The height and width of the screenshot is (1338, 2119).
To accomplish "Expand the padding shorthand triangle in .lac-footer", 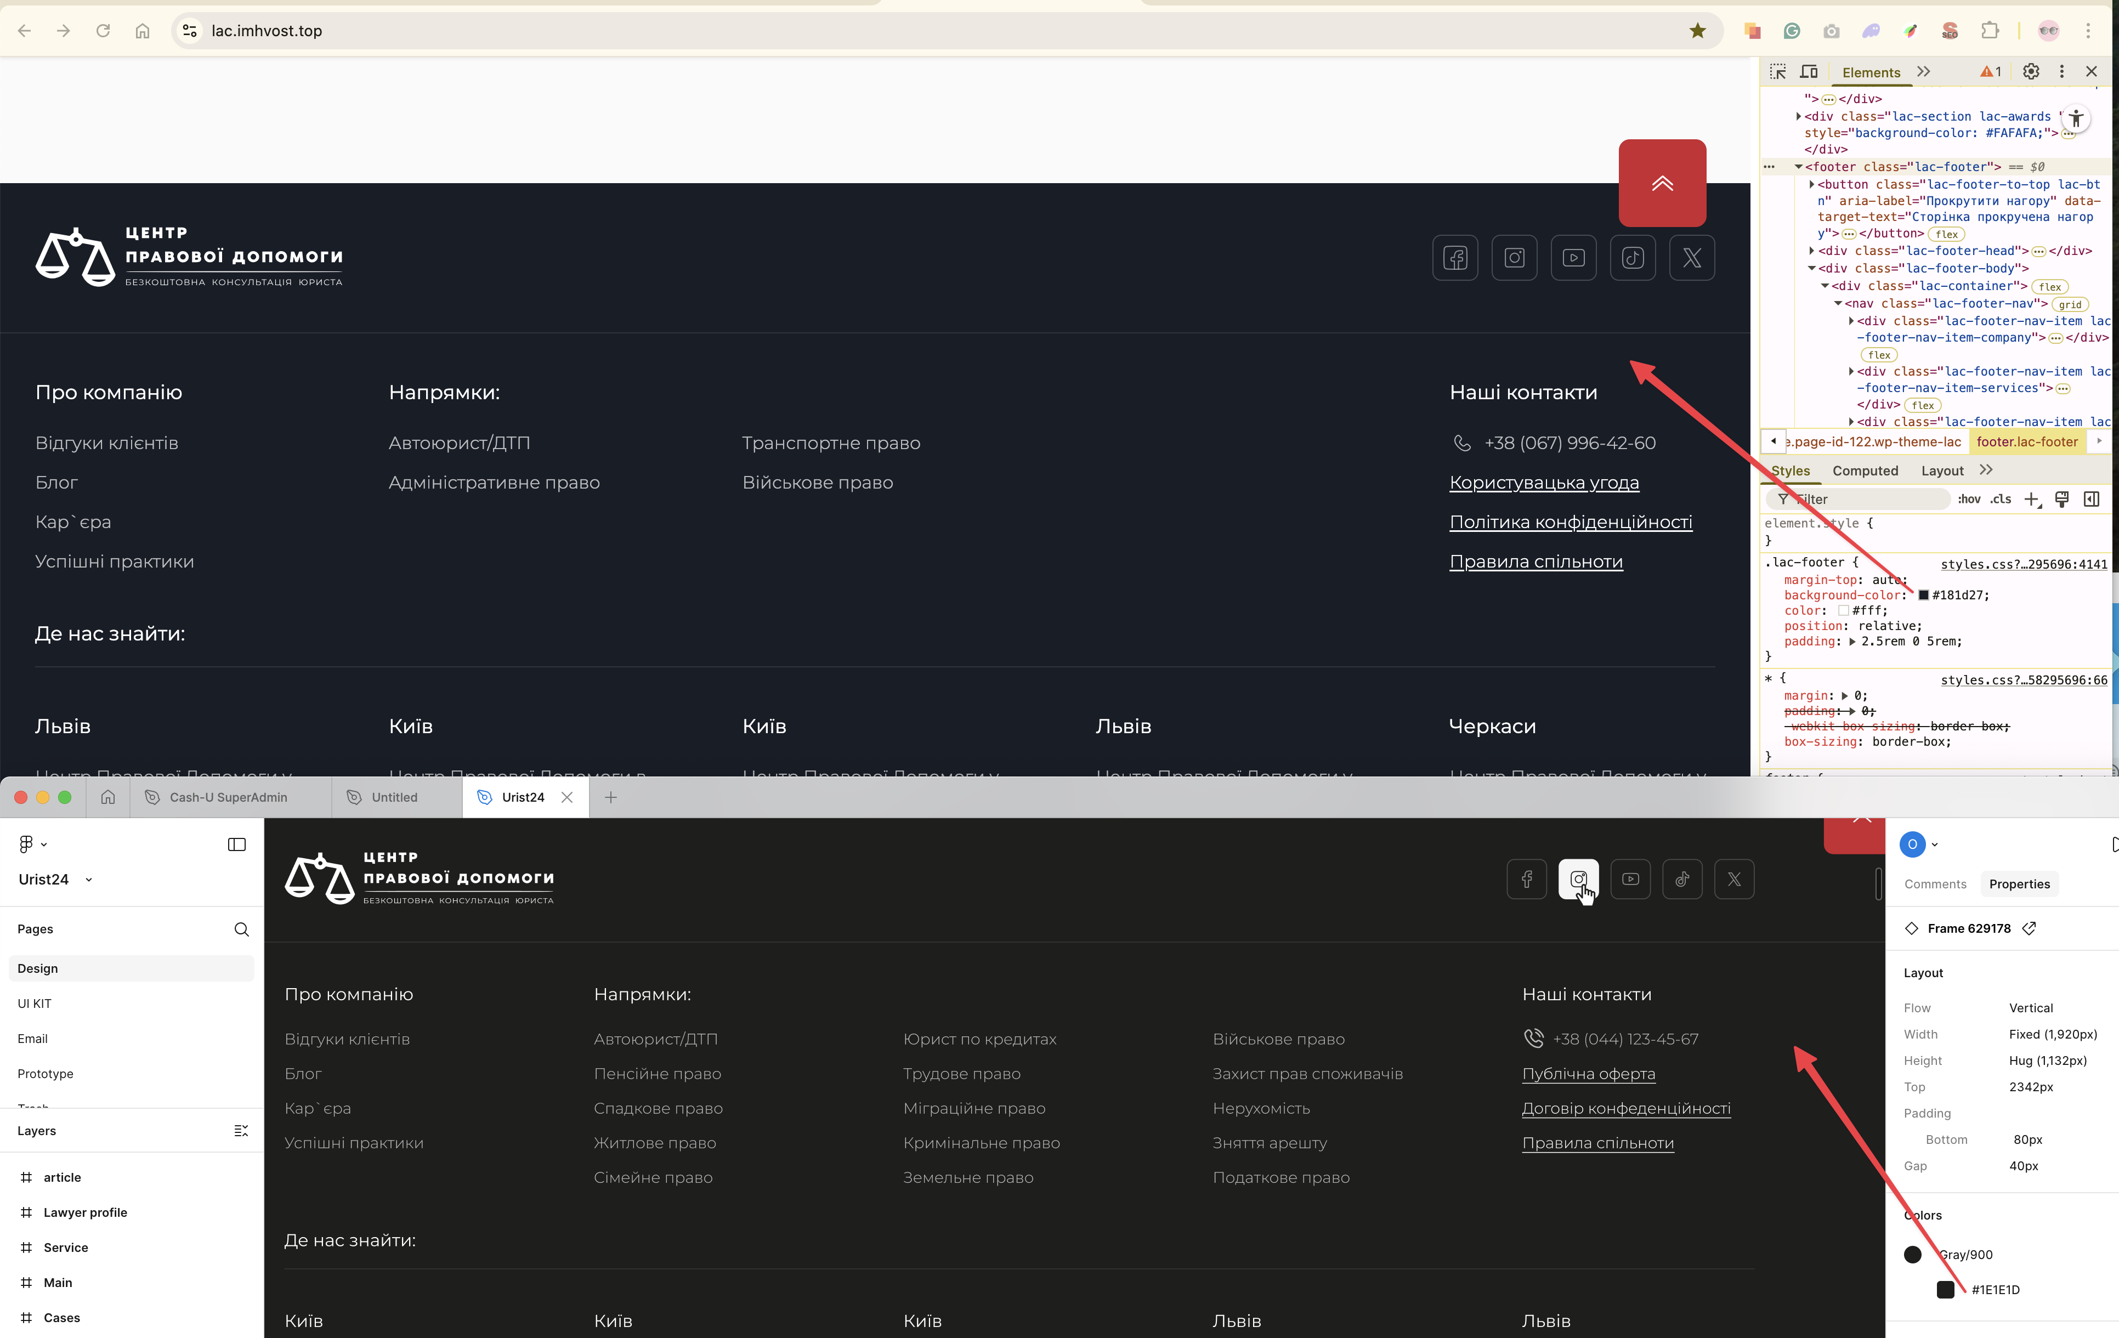I will click(1852, 641).
